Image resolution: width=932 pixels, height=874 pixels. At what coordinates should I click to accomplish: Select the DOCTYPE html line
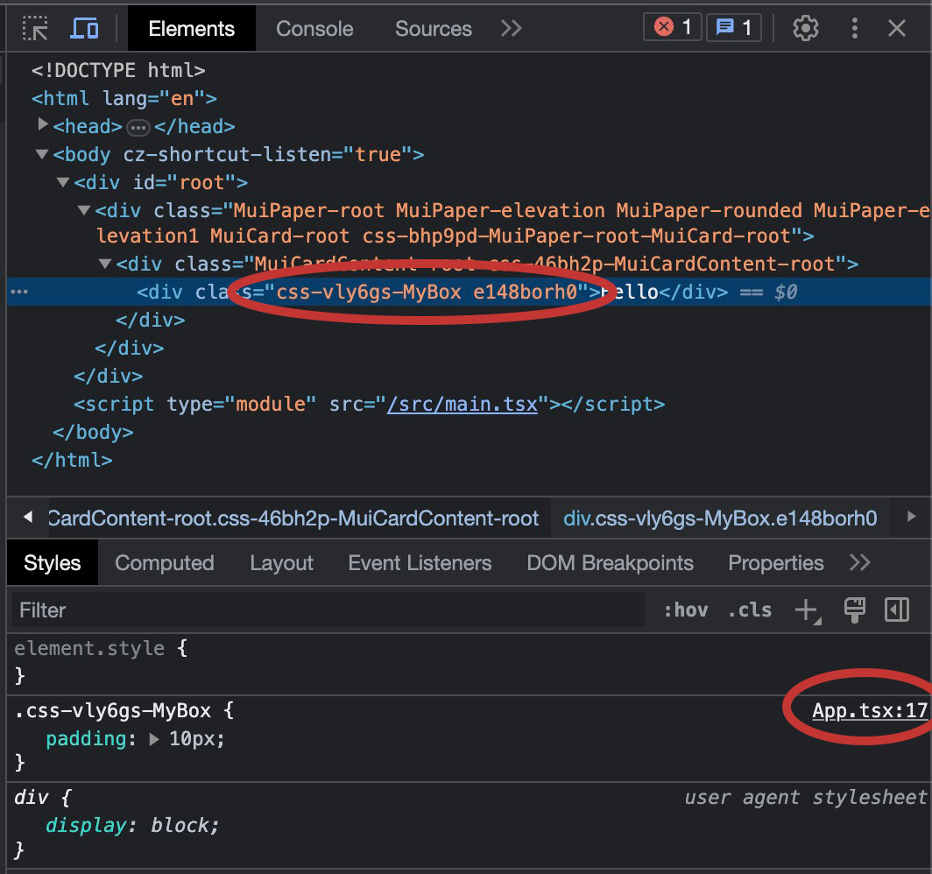pos(118,70)
